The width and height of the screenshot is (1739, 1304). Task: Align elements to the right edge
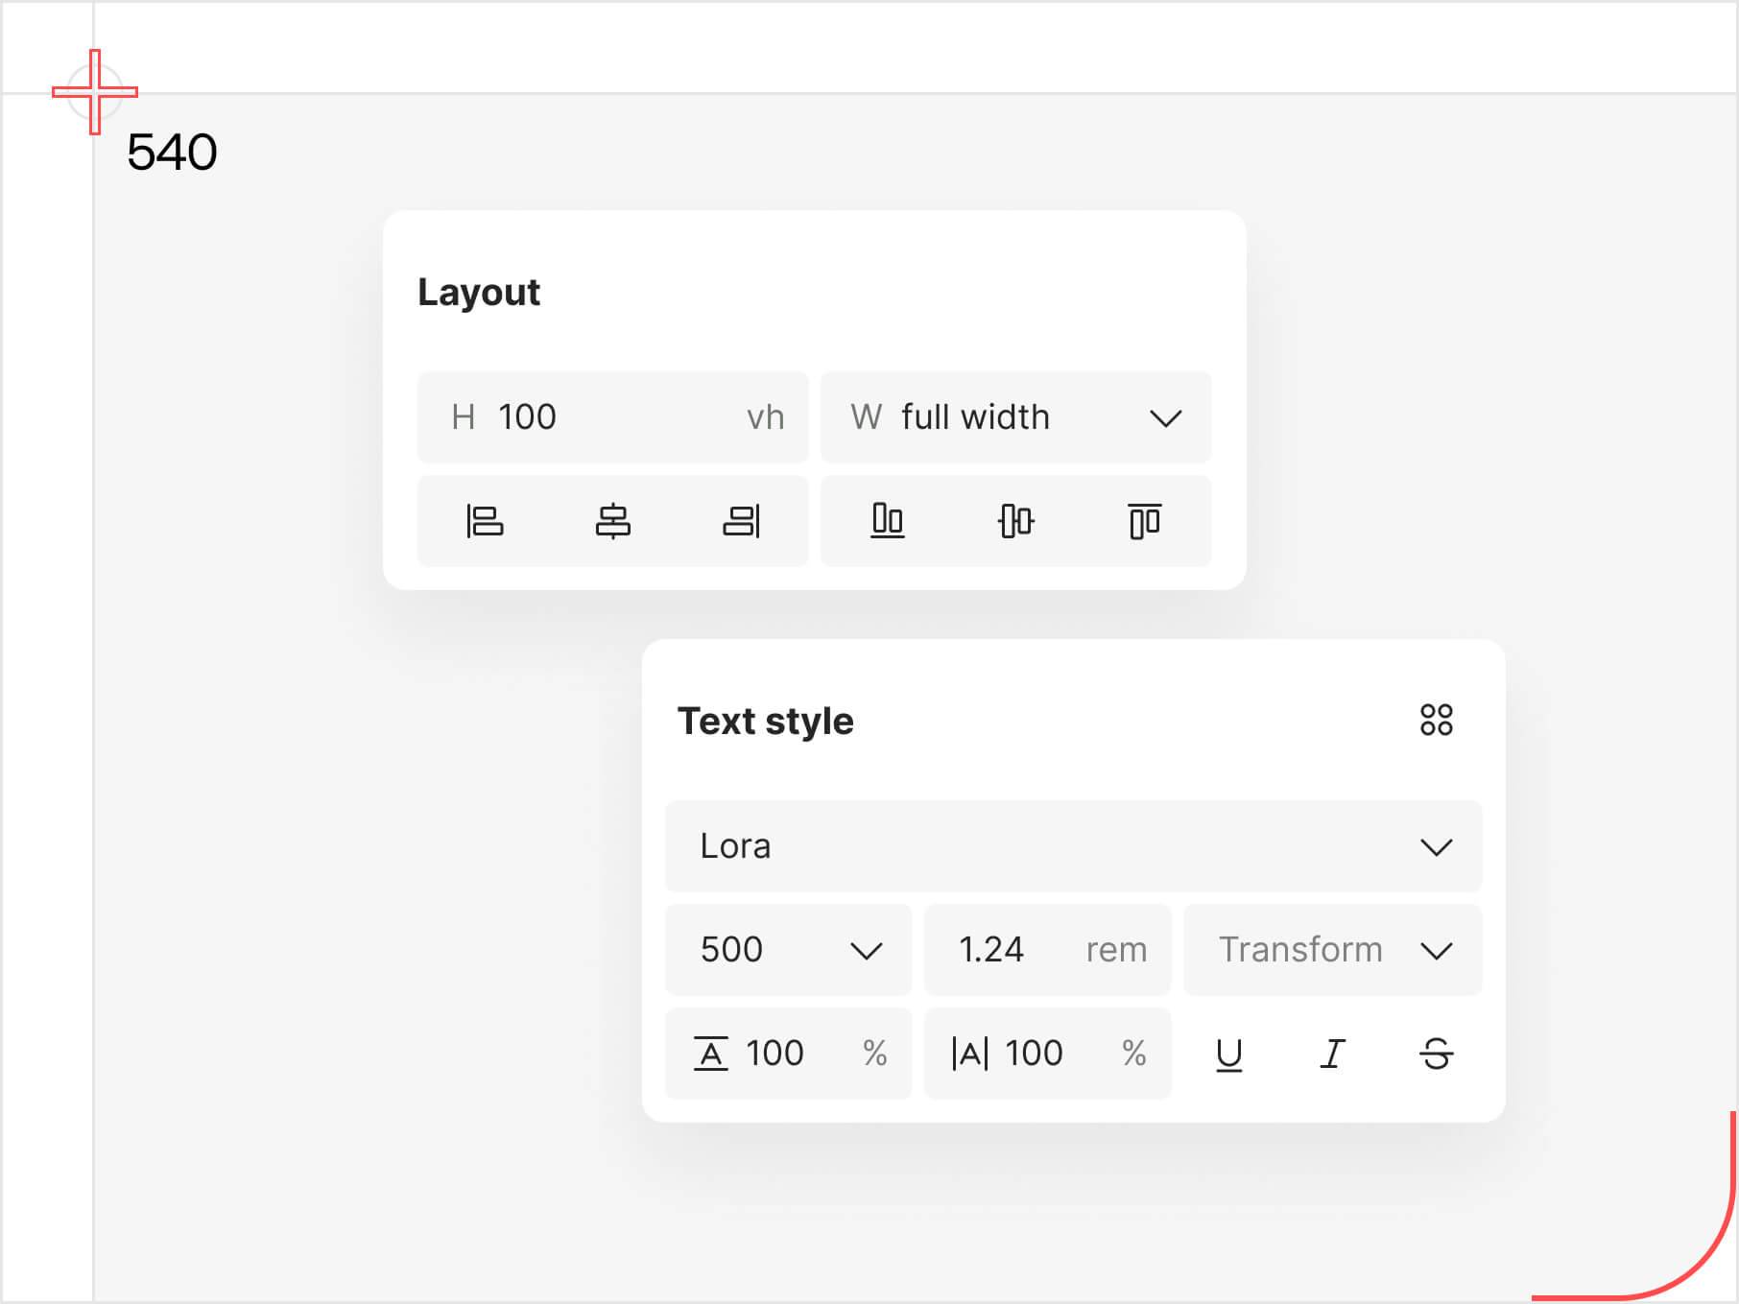click(741, 521)
